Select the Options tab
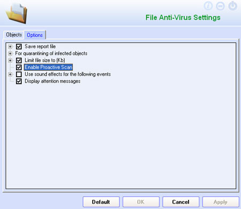Screen dimensions: 241x209 [x=35, y=35]
